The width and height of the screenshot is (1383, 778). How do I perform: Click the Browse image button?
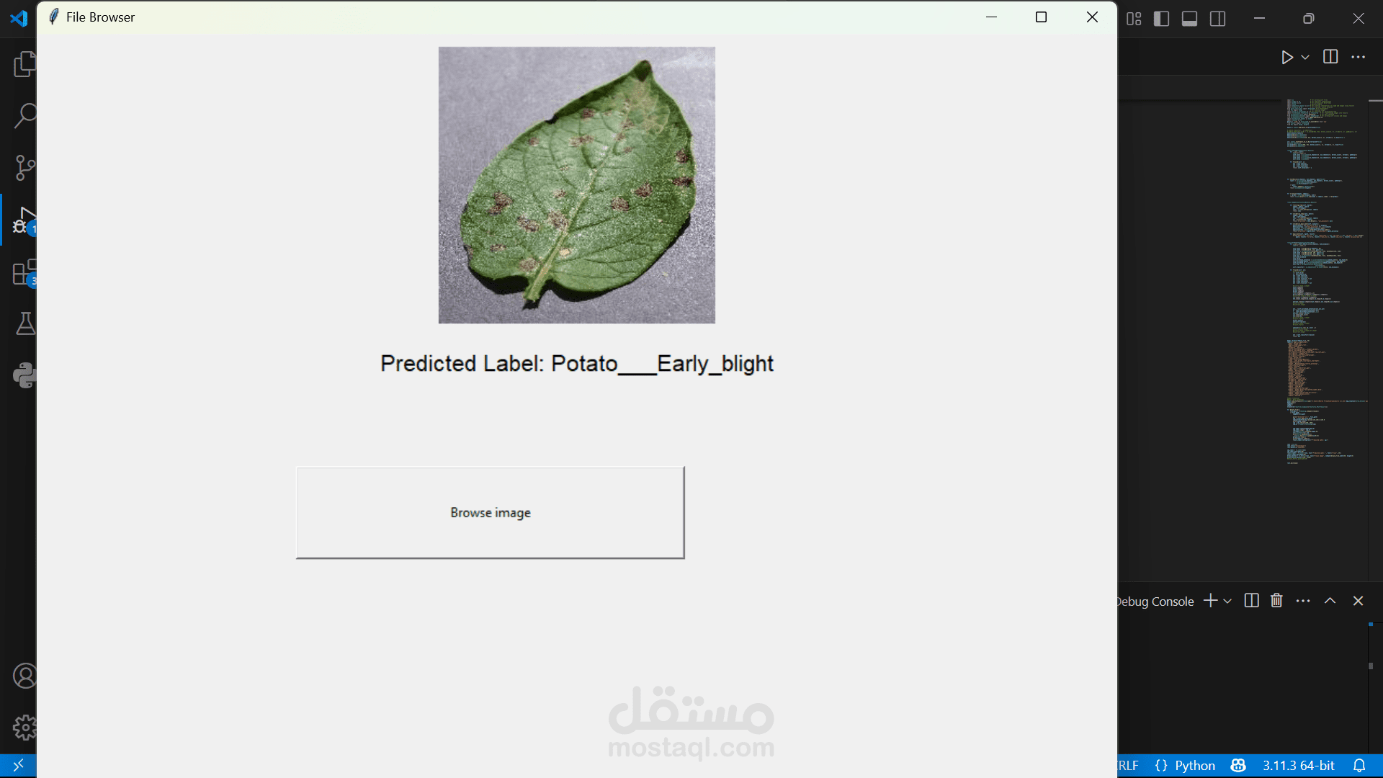490,512
